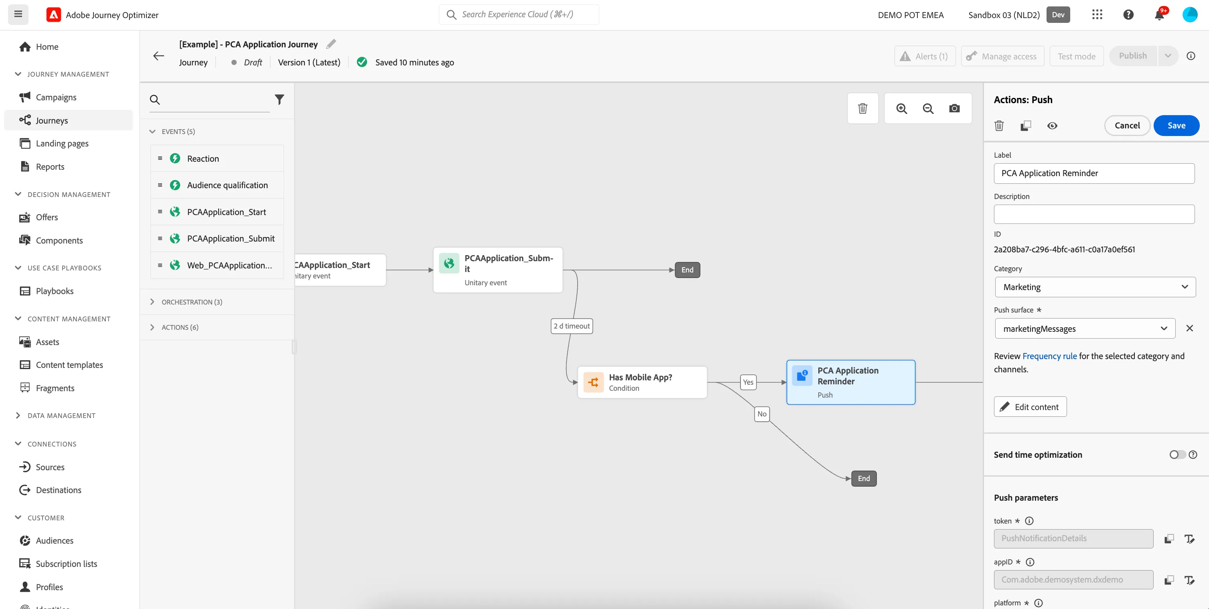
Task: Open the journey info icon beside Publish
Action: click(1191, 56)
